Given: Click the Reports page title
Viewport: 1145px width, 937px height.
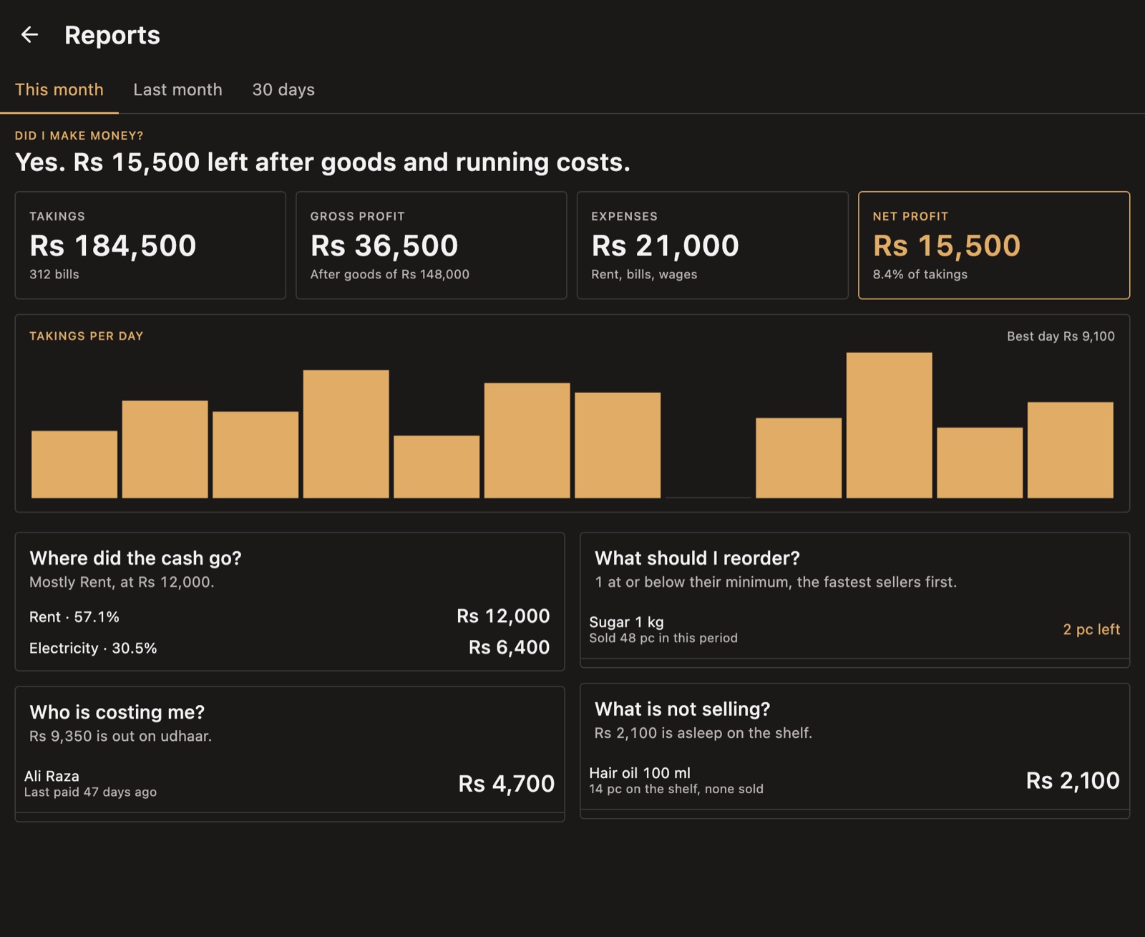Looking at the screenshot, I should point(112,35).
